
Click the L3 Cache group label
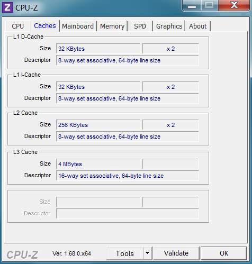point(25,152)
